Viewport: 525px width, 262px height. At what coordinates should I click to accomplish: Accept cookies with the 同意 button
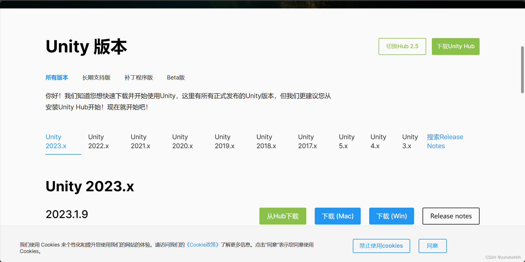(x=433, y=246)
